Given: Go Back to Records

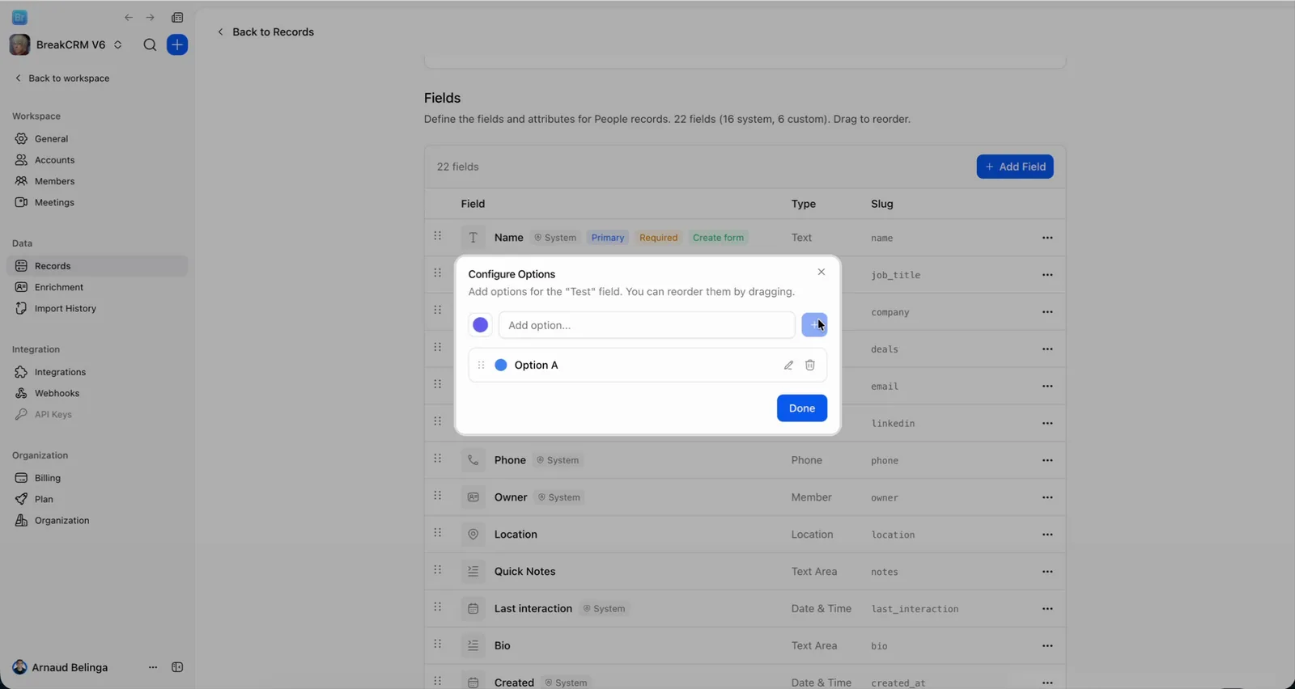Looking at the screenshot, I should coord(265,32).
